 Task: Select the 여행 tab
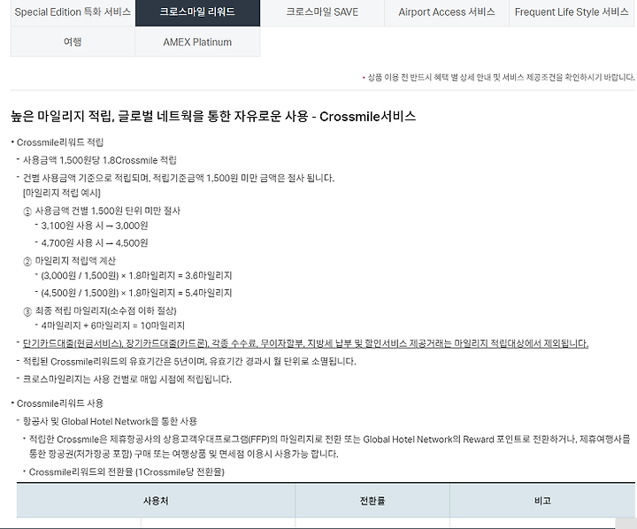pyautogui.click(x=73, y=42)
